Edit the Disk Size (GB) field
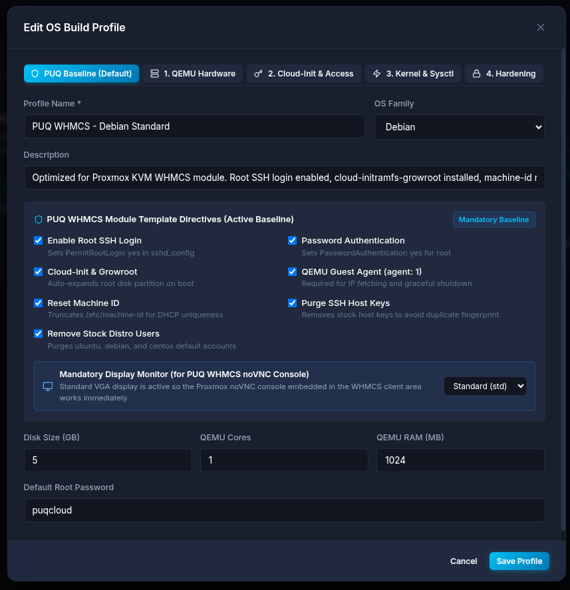 (x=108, y=460)
